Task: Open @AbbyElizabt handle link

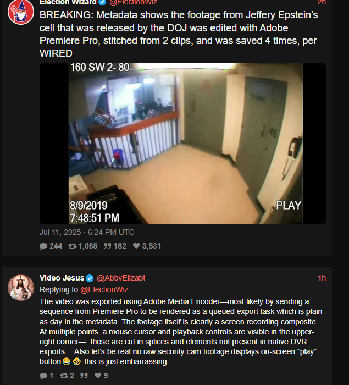Action: [x=121, y=278]
